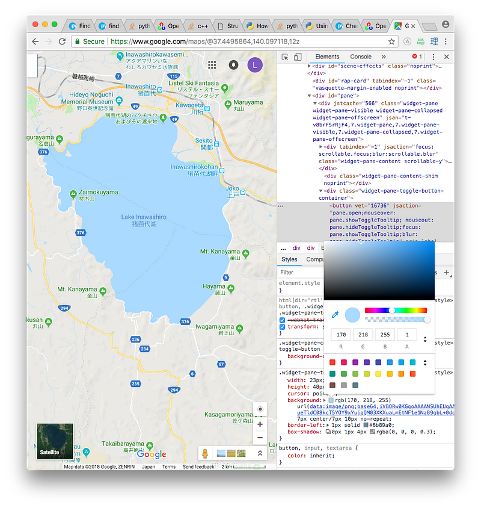Choose the yellow palette swatch
Screen dimensions: 481x508
pos(378,374)
